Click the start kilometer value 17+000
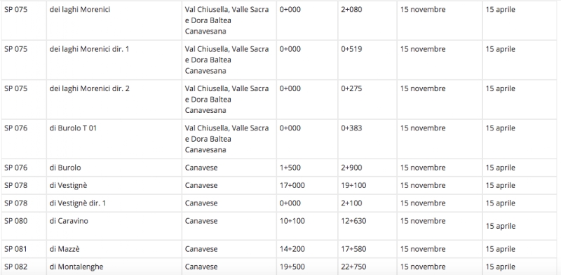 [x=292, y=185]
